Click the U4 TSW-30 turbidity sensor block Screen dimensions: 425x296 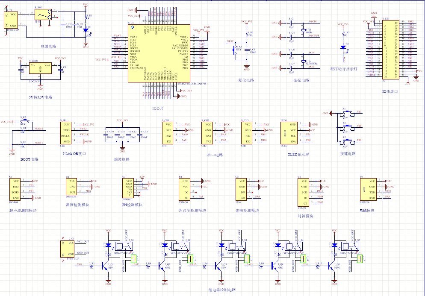(x=185, y=190)
